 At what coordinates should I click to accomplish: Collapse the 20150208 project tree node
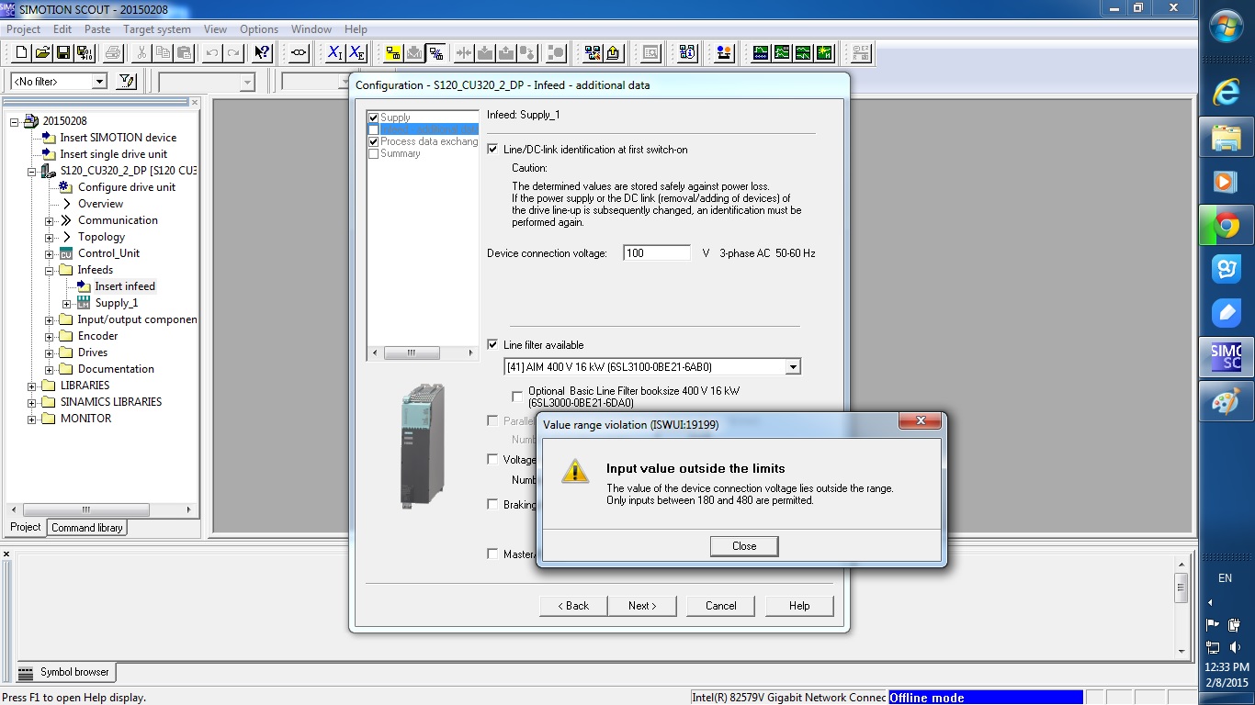click(15, 121)
